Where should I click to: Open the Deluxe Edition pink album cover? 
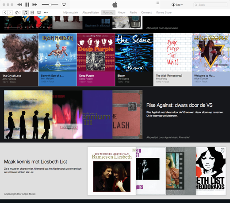(68, 115)
